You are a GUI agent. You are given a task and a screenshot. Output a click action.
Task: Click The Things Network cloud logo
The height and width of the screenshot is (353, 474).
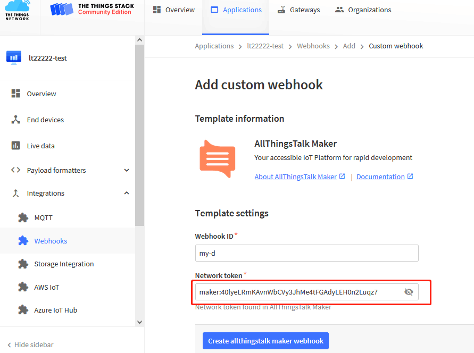[18, 10]
